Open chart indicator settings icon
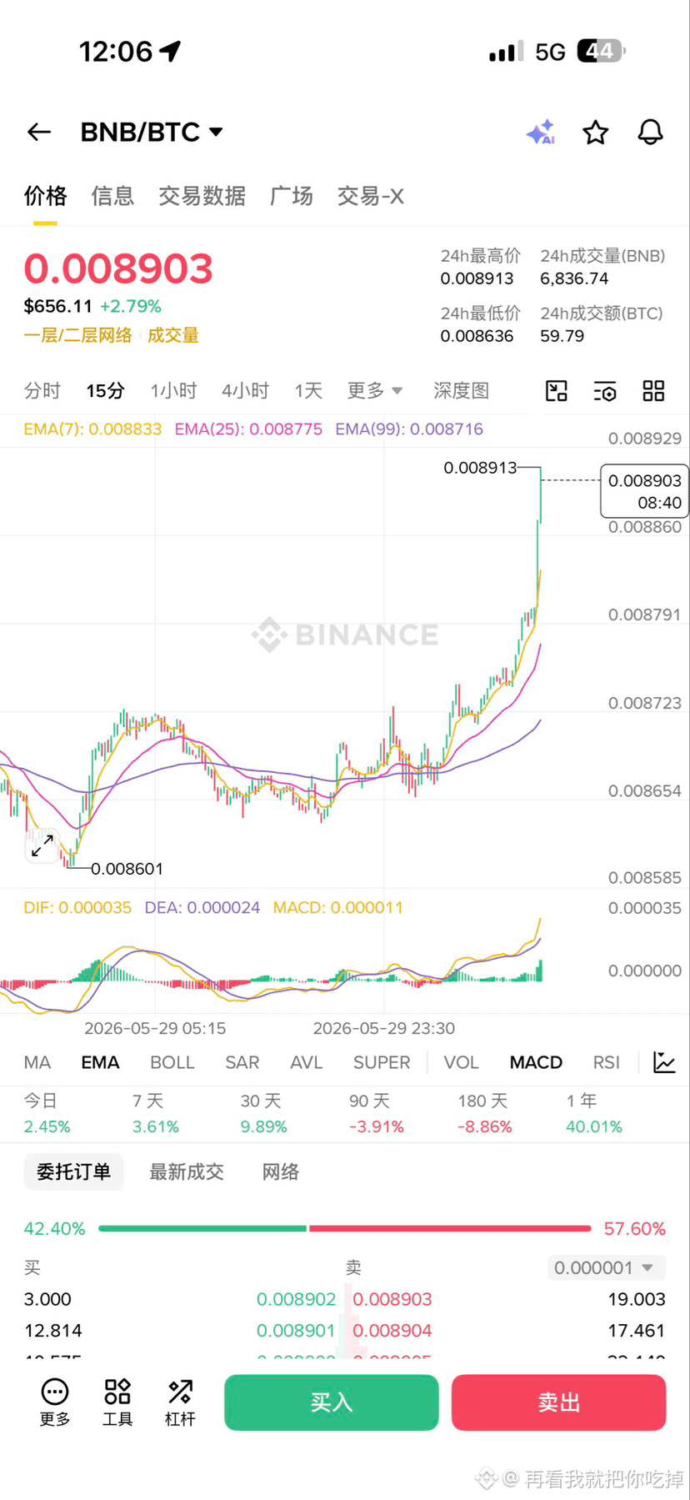690x1500 pixels. tap(605, 390)
